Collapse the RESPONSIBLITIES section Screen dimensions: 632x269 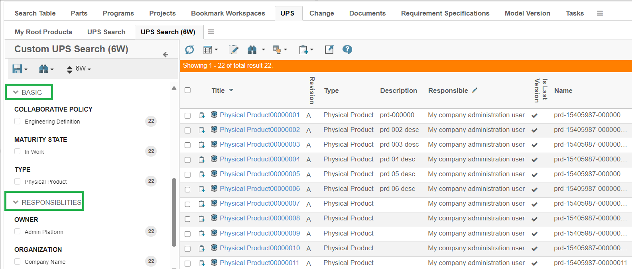click(x=16, y=202)
